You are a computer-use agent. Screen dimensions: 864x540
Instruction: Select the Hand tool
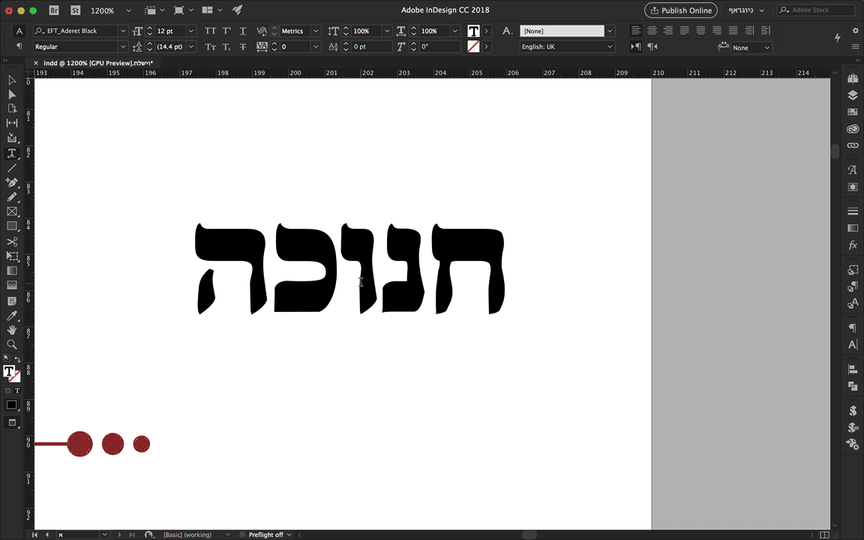(x=11, y=329)
